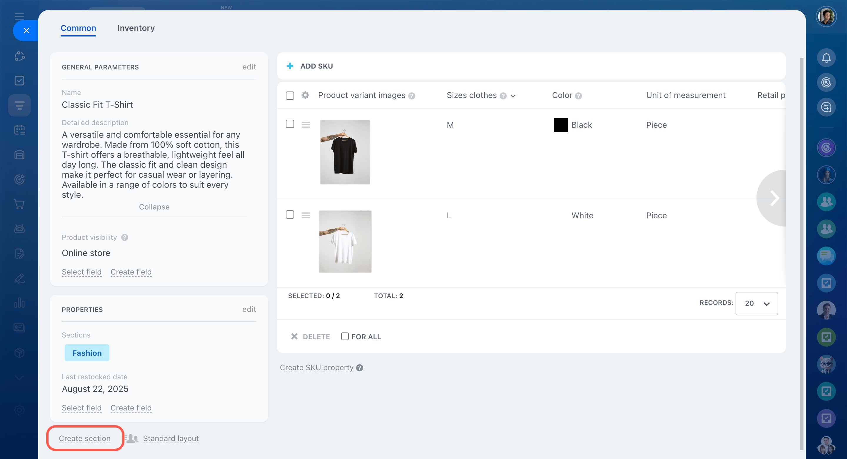Tick the White L variant row checkbox
This screenshot has width=847, height=459.
click(x=290, y=215)
